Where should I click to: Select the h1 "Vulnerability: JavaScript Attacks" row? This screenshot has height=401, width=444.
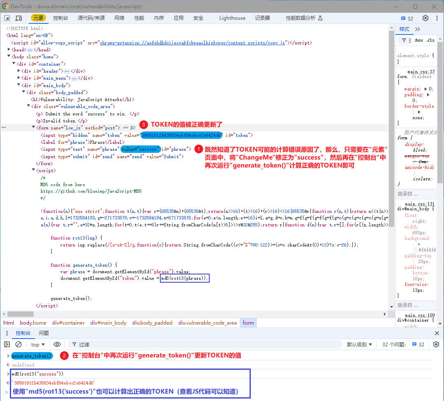82,99
